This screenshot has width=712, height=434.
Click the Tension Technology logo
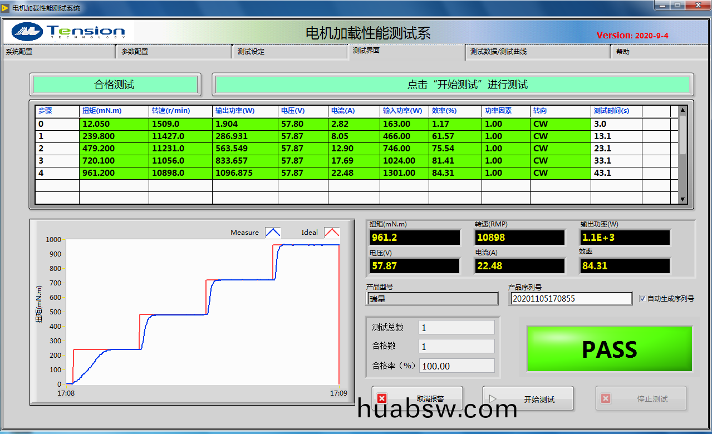(x=68, y=31)
